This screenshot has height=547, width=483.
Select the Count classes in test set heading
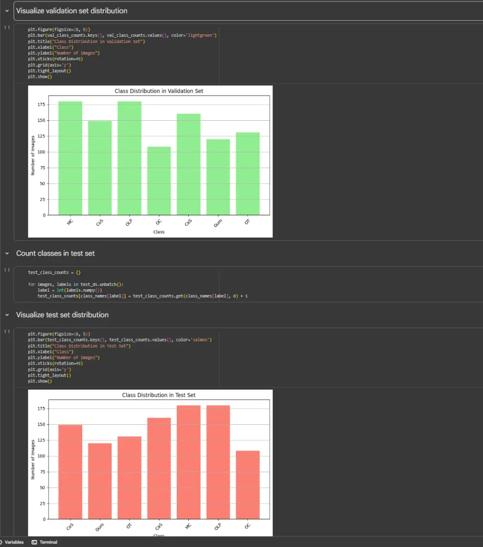55,253
